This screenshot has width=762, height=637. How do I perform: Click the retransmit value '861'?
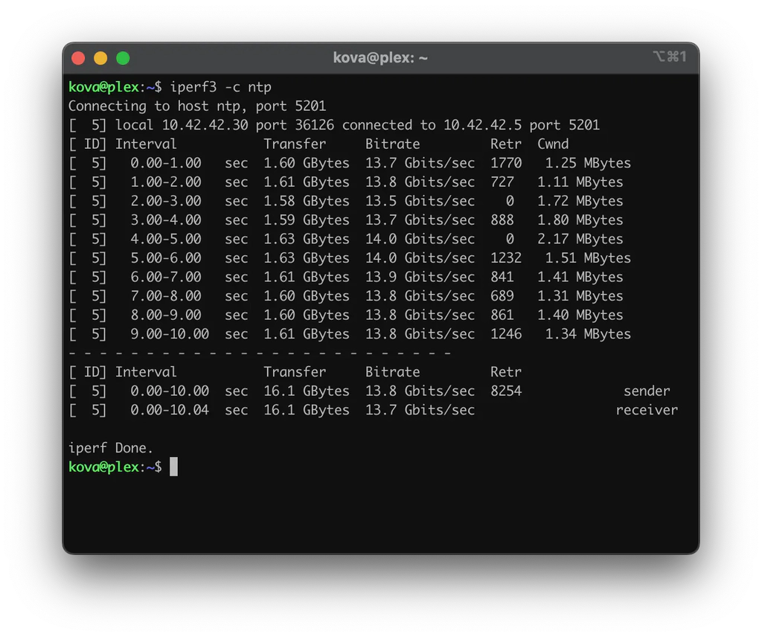(x=502, y=315)
